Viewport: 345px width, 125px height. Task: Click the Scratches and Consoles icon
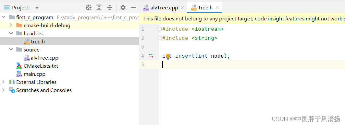coord(12,90)
